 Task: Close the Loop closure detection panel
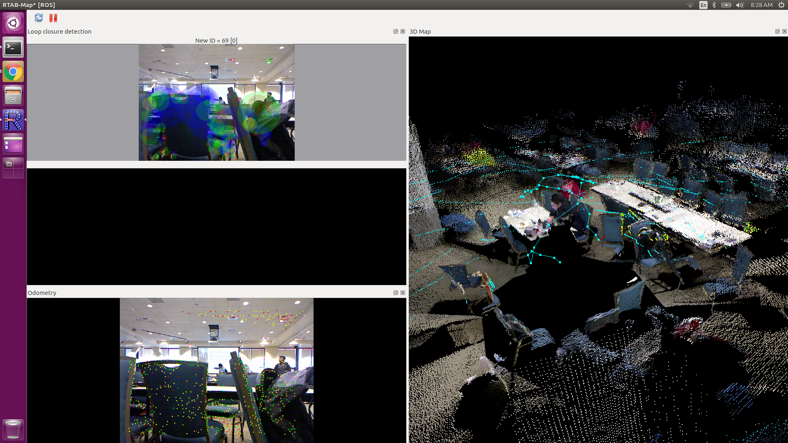pyautogui.click(x=403, y=32)
